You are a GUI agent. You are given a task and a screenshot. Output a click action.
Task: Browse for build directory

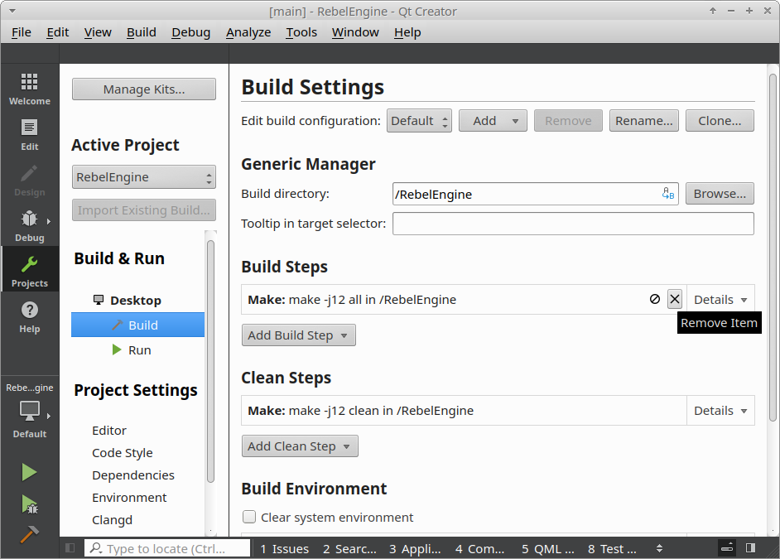coord(720,194)
